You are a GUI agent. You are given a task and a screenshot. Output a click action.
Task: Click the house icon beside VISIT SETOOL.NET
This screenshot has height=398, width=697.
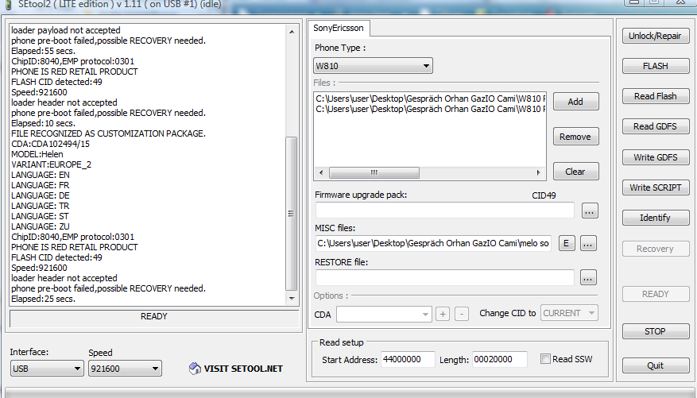point(195,369)
